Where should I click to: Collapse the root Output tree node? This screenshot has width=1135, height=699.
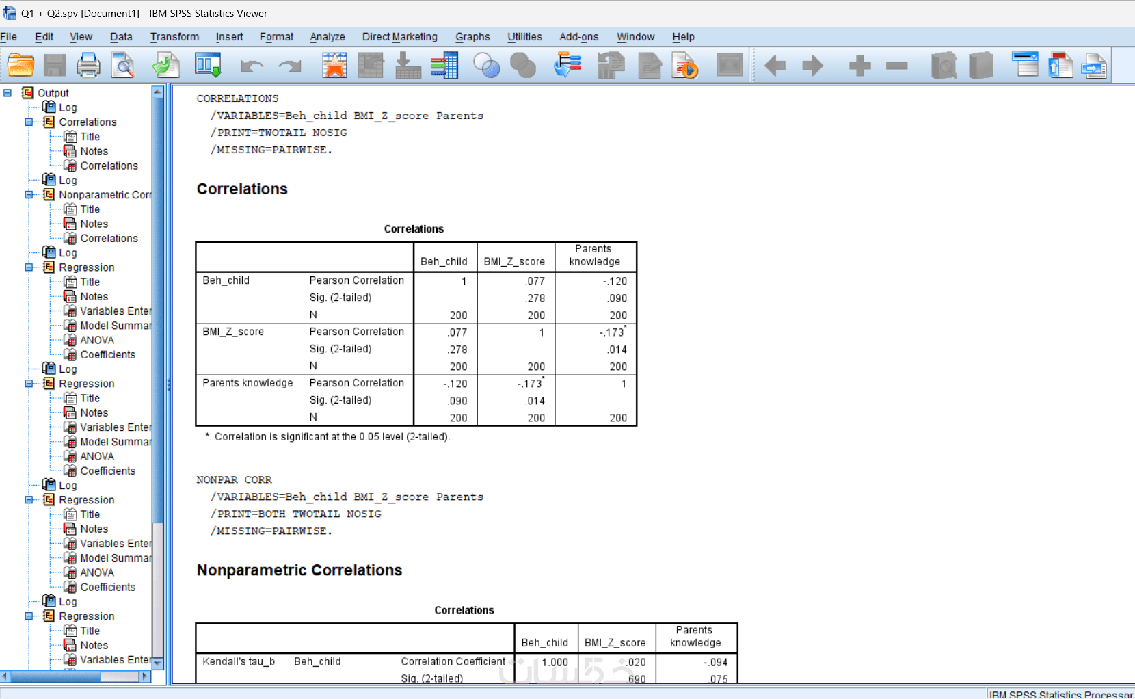[8, 93]
